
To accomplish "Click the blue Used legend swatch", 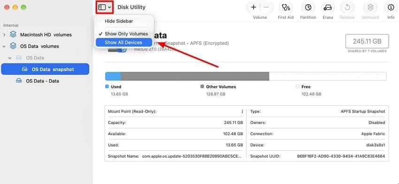I will [107, 86].
